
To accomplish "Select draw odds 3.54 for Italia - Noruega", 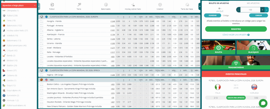I will pyautogui.click(x=123, y=52).
